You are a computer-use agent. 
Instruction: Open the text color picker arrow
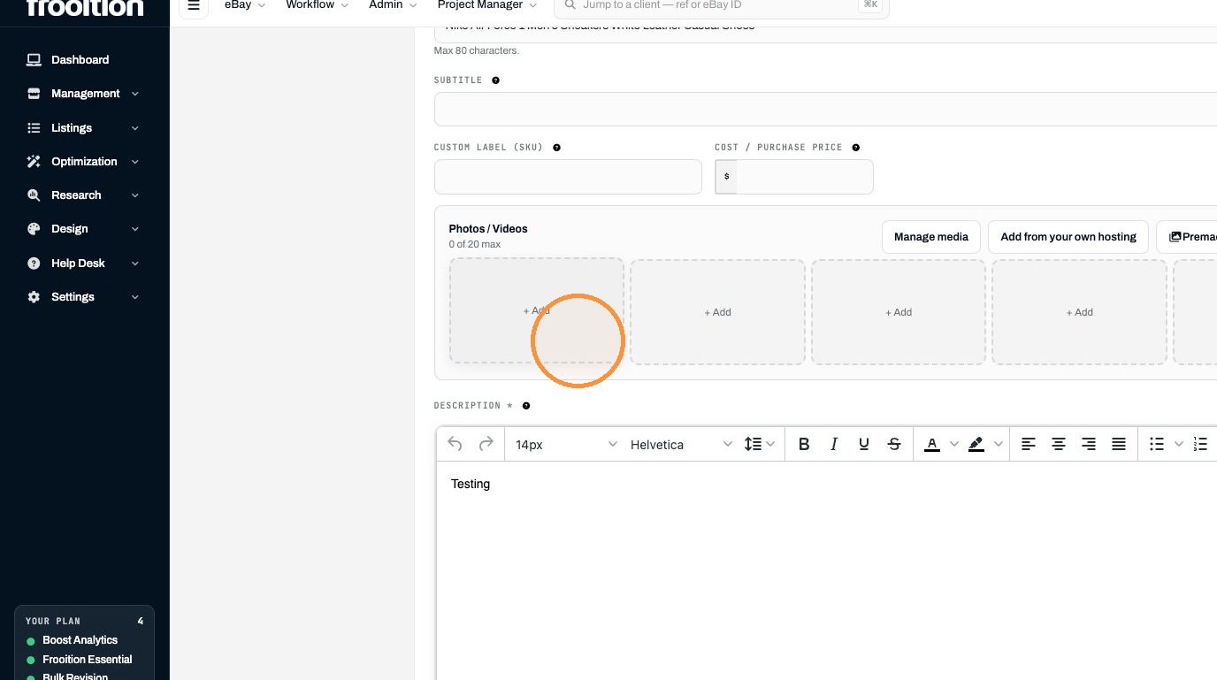pyautogui.click(x=953, y=444)
